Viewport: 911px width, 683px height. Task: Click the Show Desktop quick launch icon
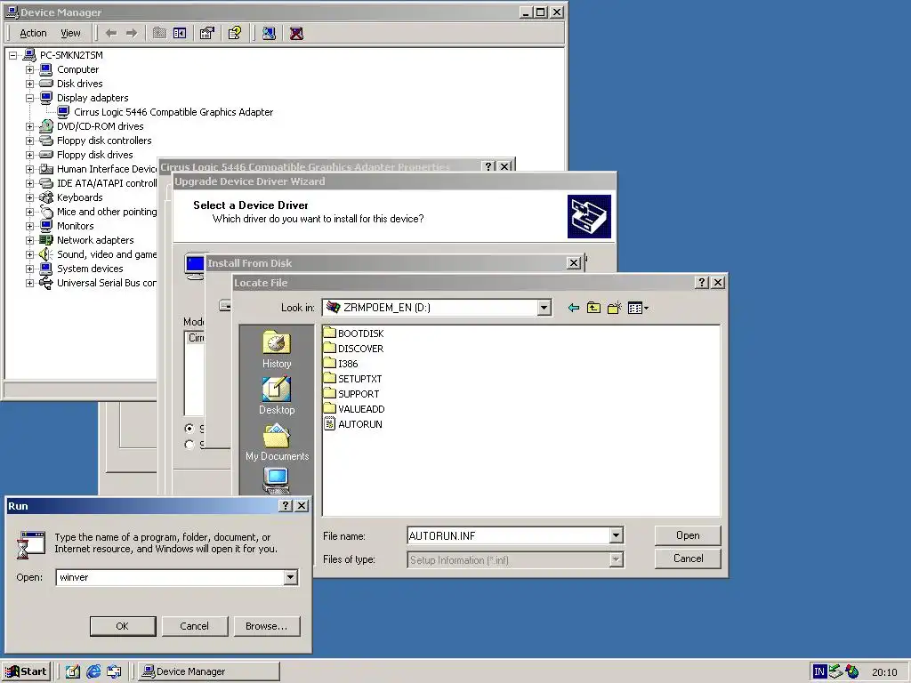[x=73, y=671]
